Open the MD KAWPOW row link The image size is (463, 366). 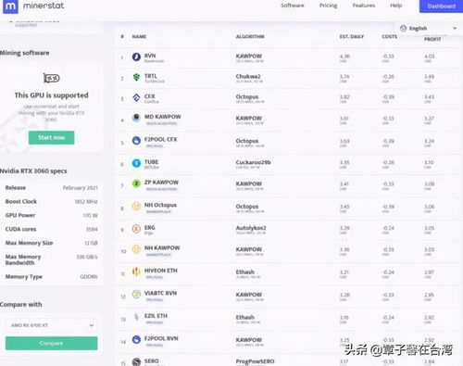(x=163, y=117)
